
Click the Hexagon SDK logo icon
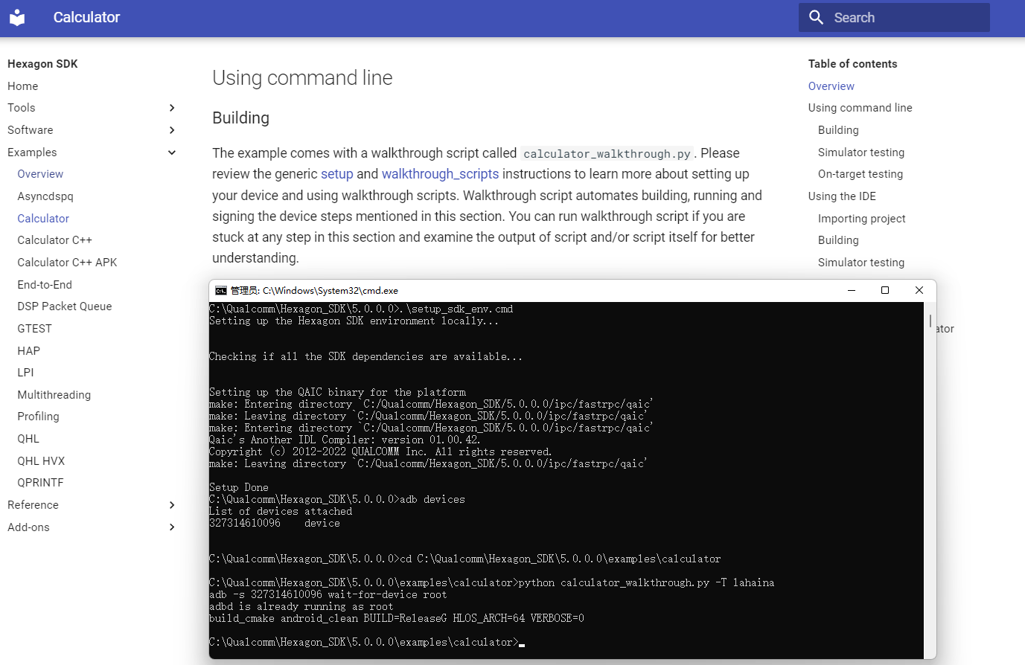[x=17, y=17]
